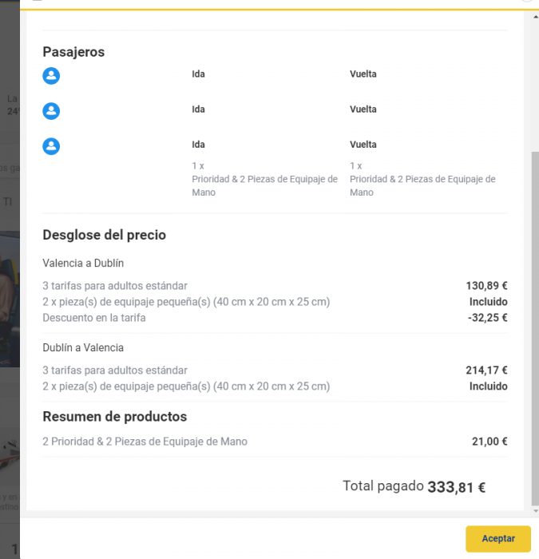Select the first passenger's Vuelta label
The height and width of the screenshot is (559, 539).
[363, 74]
